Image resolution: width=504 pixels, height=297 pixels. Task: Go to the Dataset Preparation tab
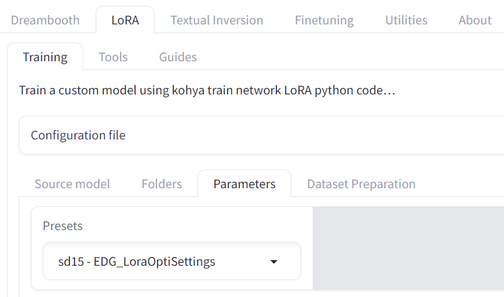[361, 184]
